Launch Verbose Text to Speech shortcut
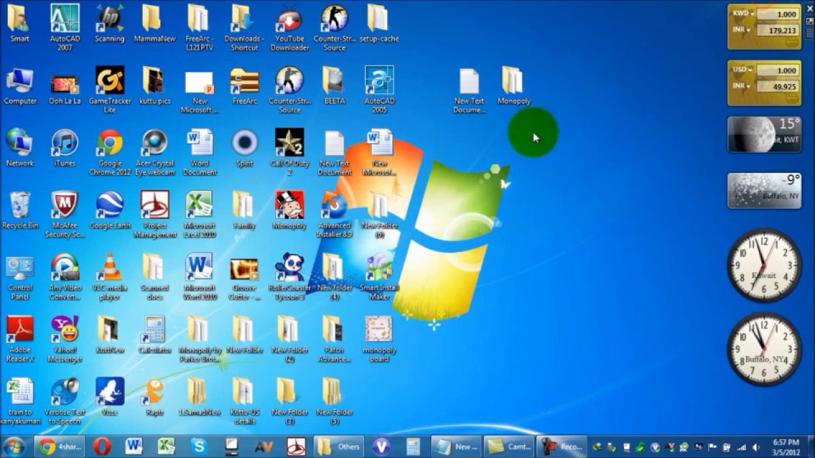Viewport: 815px width, 458px height. 65,402
